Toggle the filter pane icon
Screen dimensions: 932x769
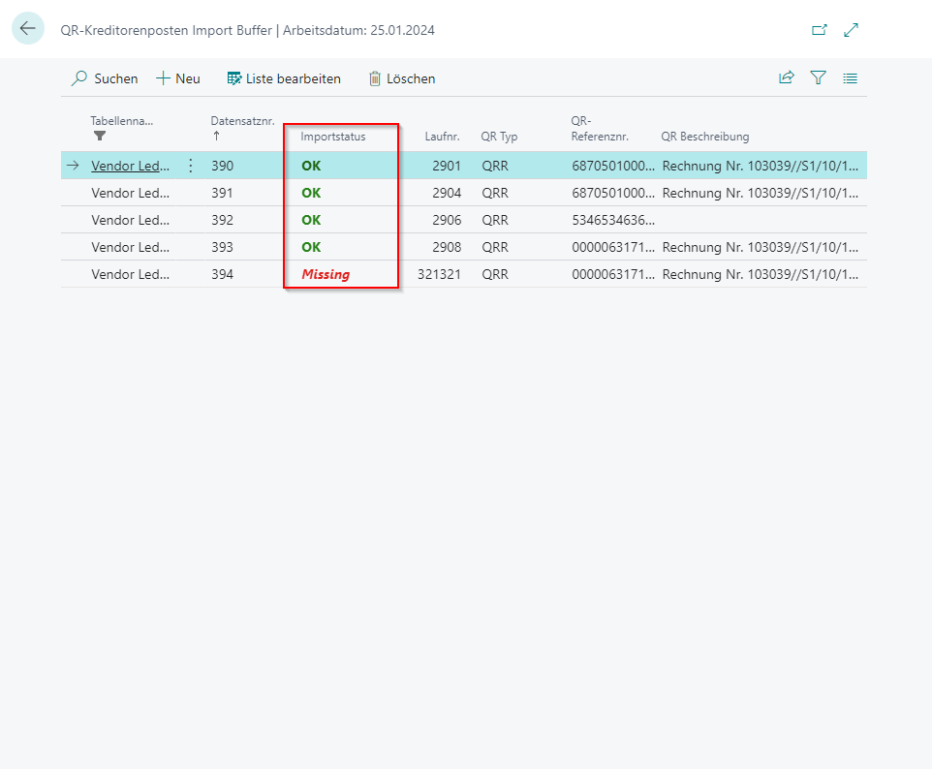(819, 78)
